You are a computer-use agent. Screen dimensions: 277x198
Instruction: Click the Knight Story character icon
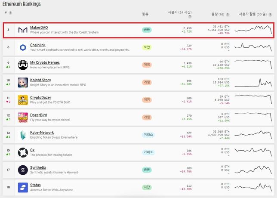point(23,82)
